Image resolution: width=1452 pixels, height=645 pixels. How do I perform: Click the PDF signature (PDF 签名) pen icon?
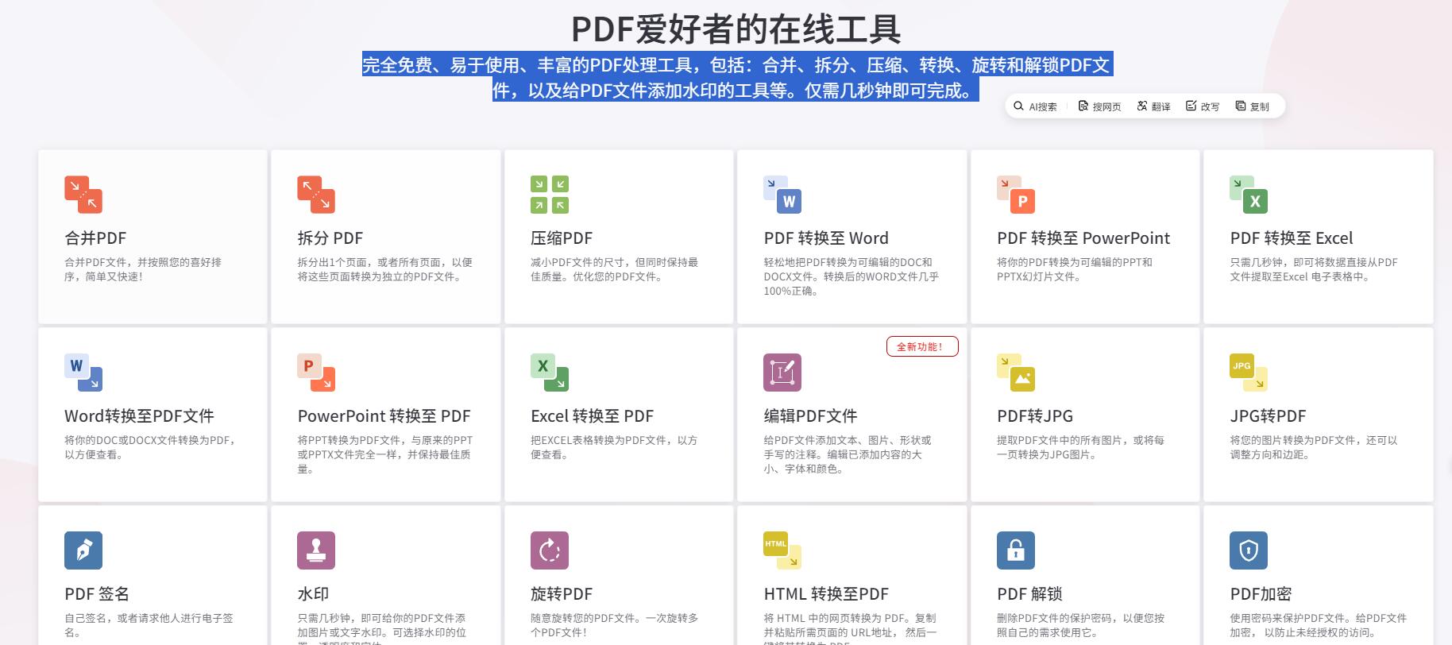83,550
